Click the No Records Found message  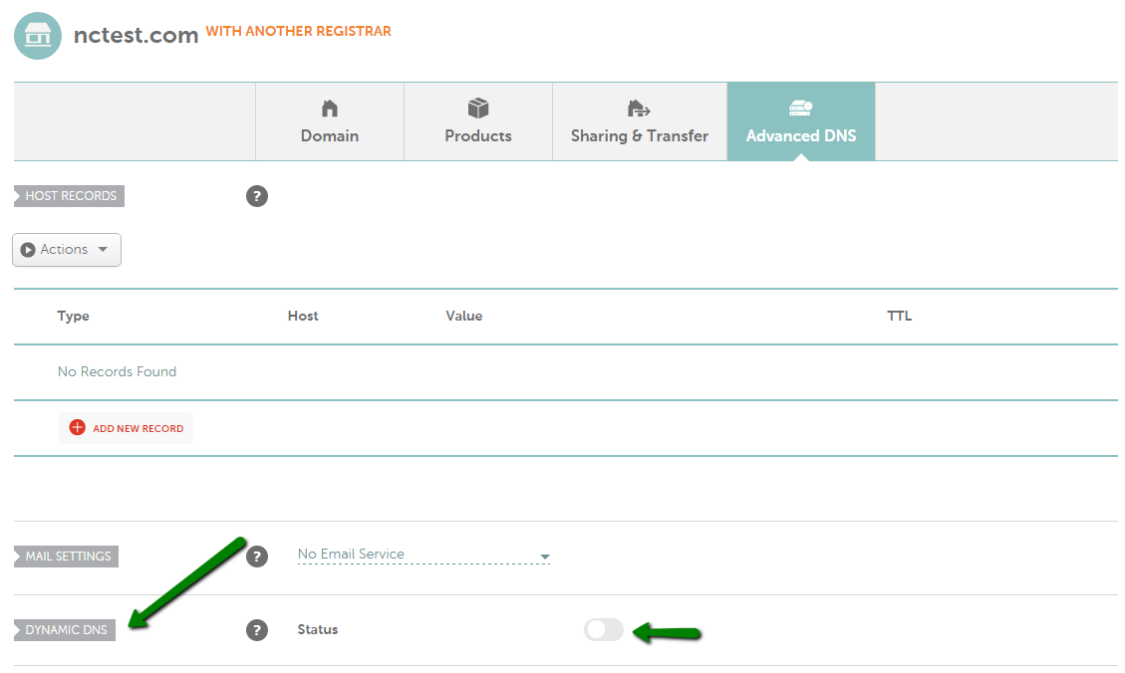117,371
